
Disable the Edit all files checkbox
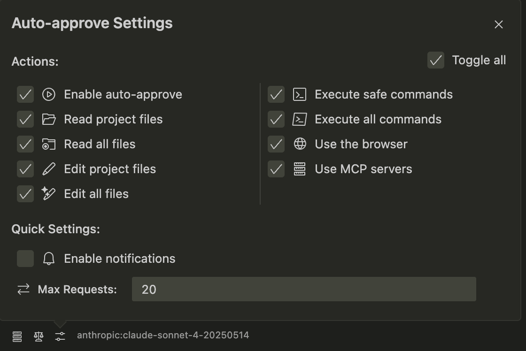click(x=25, y=194)
